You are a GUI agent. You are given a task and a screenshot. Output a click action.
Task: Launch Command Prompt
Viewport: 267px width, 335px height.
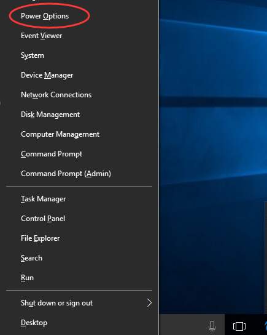coord(79,154)
